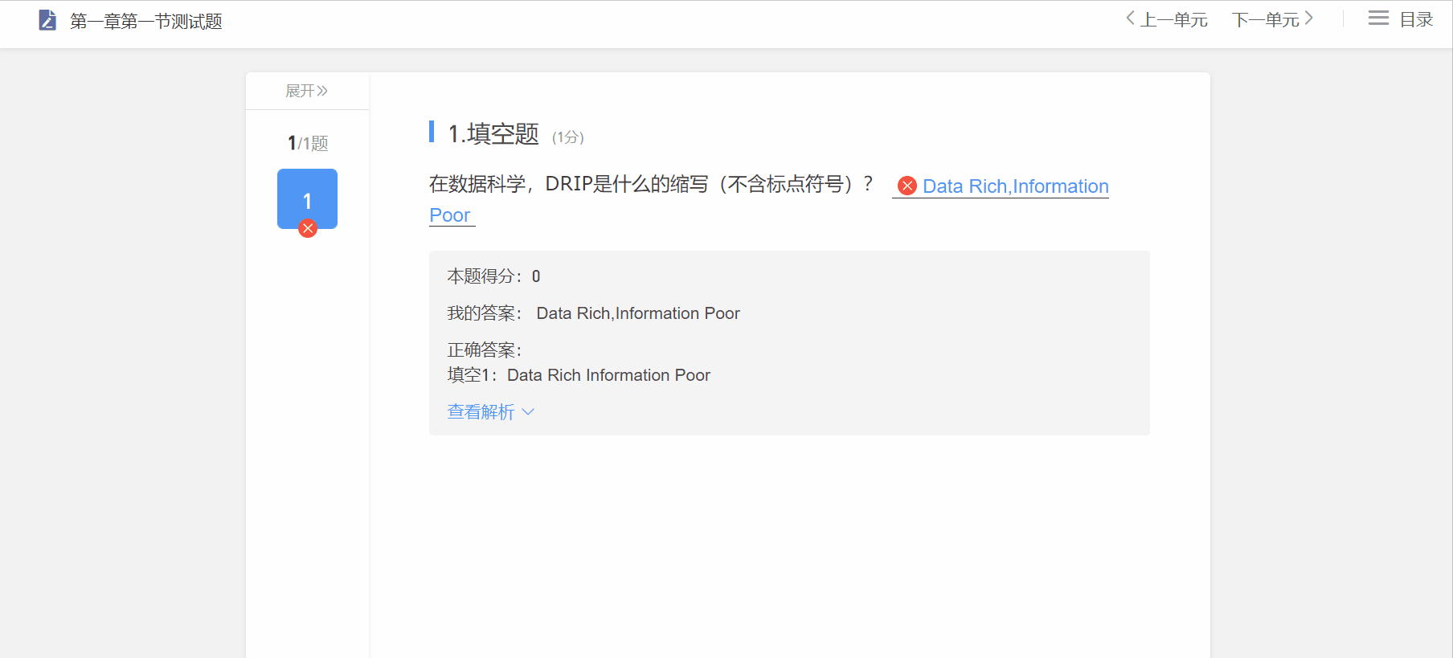Select question 1 tile in sidebar
Image resolution: width=1453 pixels, height=658 pixels.
coord(307,198)
